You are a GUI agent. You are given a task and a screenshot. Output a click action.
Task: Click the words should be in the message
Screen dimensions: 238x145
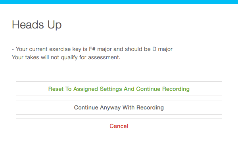(138, 49)
